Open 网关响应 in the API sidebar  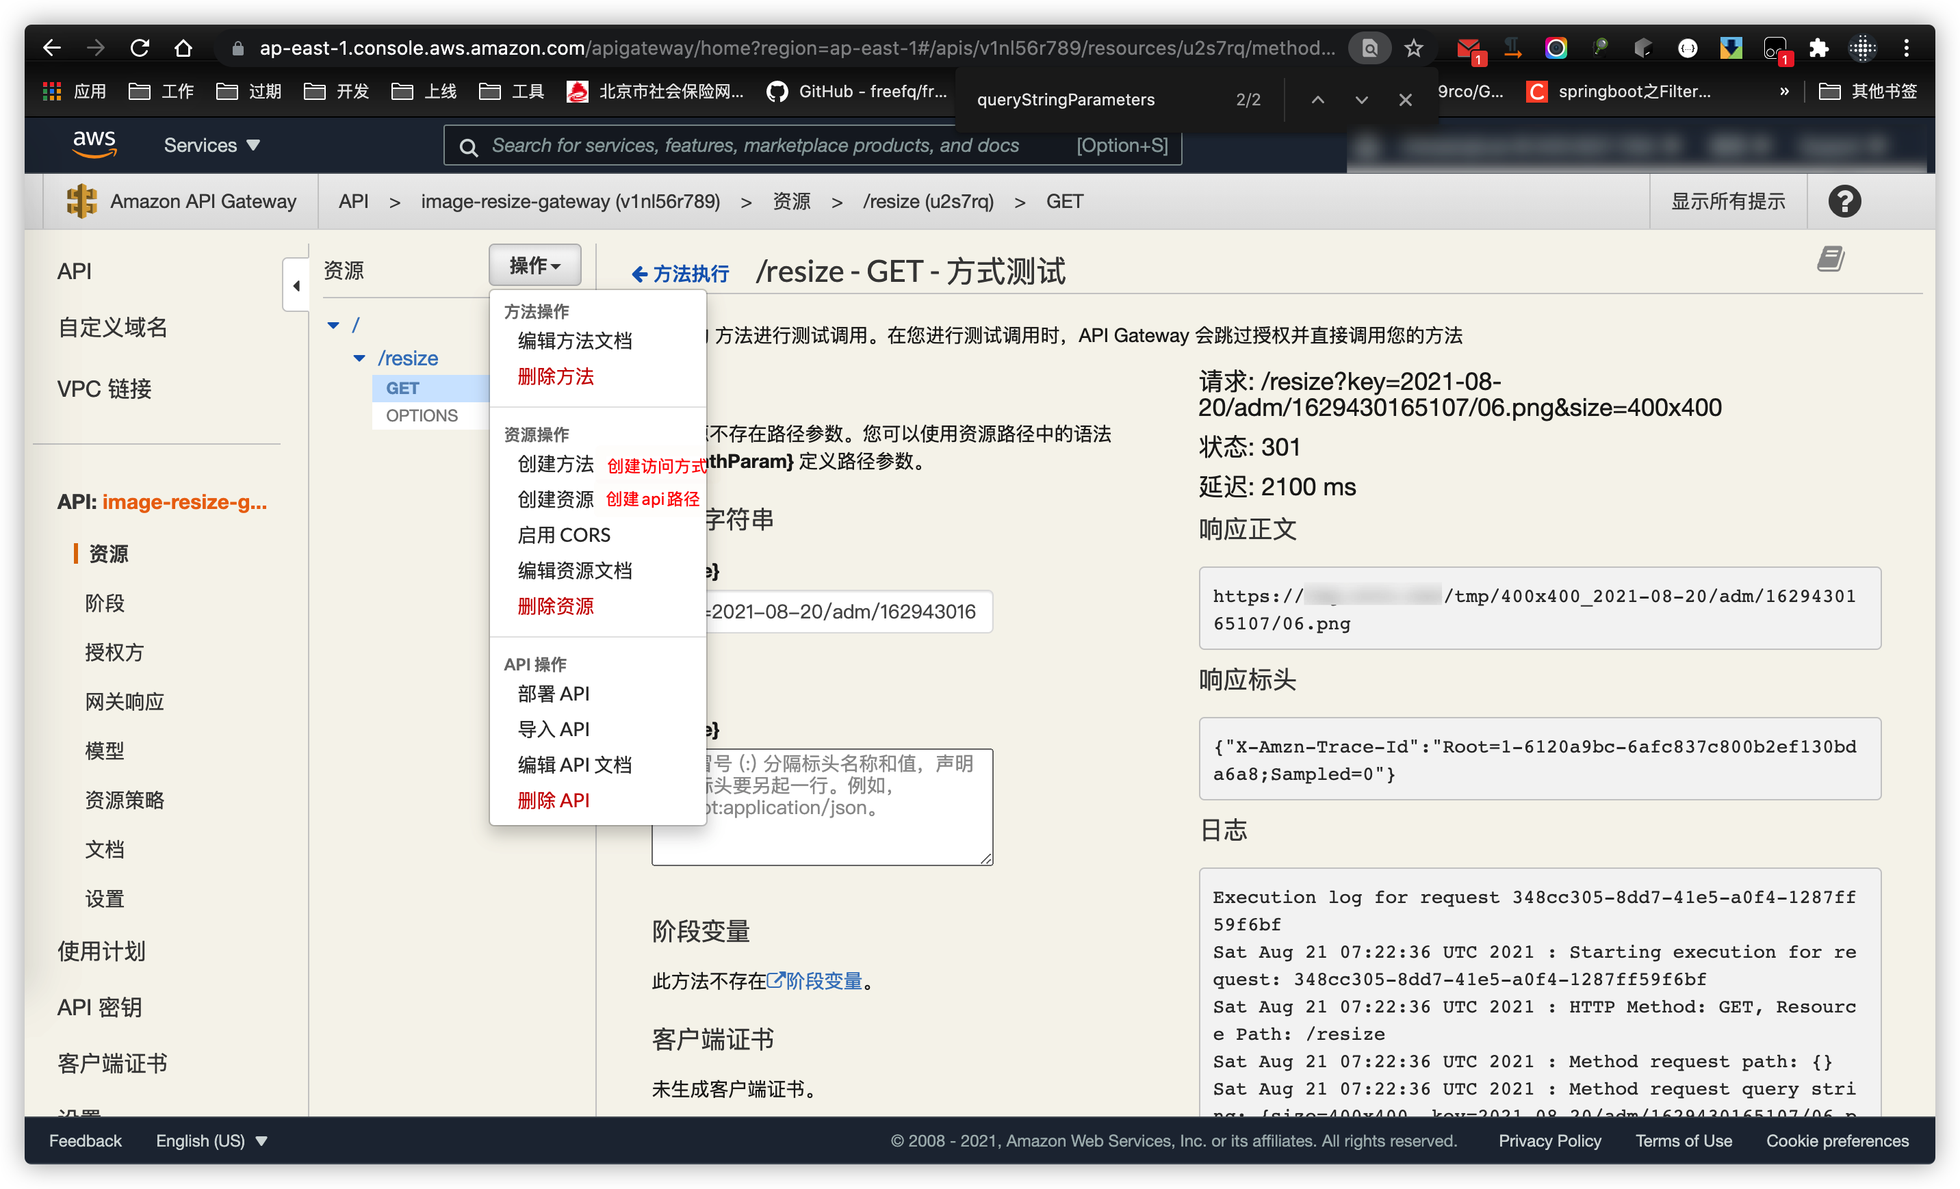[x=124, y=701]
